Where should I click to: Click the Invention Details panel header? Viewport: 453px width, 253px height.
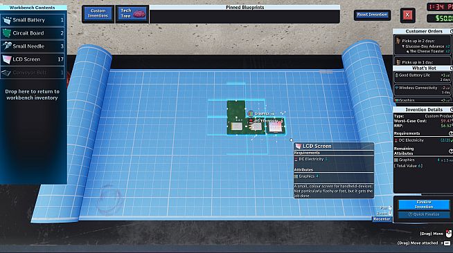click(x=423, y=109)
